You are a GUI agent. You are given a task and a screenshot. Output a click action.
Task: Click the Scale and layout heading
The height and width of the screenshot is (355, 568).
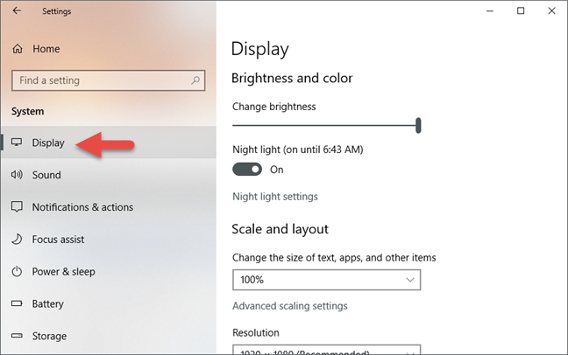point(280,229)
